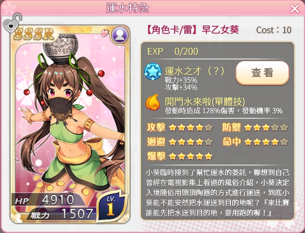Click the blue star 運水之才 skill icon
Screen dimensions: 305x233
click(x=153, y=72)
